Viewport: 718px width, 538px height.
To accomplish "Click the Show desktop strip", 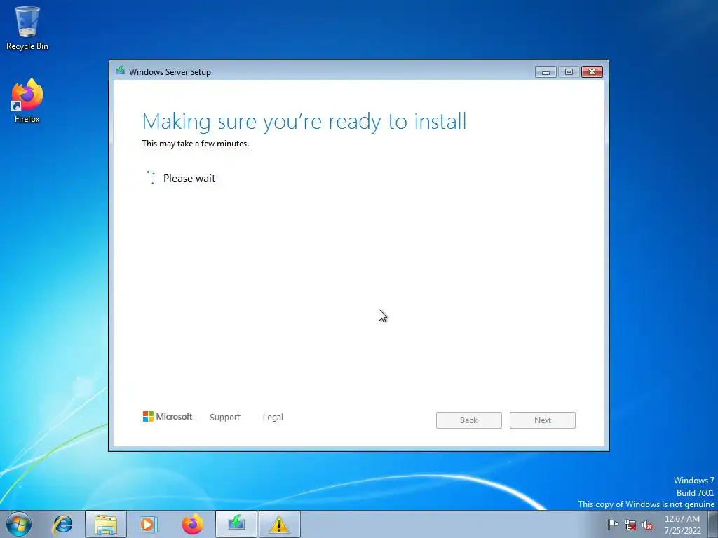I will [x=713, y=524].
